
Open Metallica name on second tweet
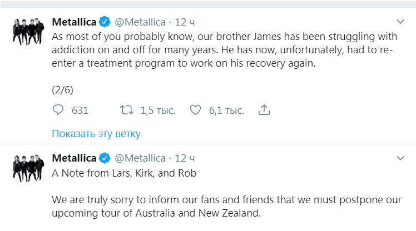(x=74, y=158)
